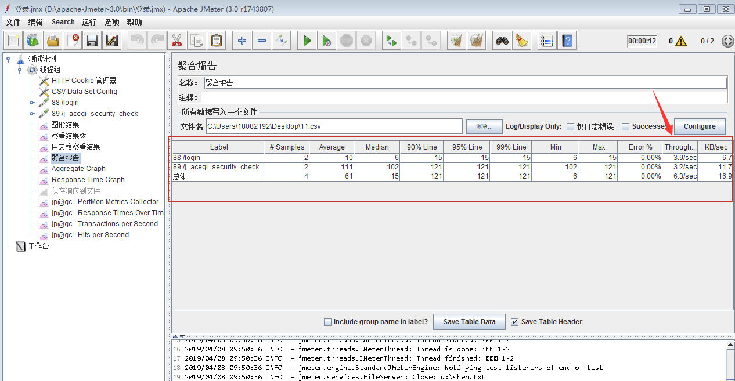Image resolution: width=735 pixels, height=381 pixels.
Task: Select 保存响应到文件 in the tree
Action: coord(75,191)
